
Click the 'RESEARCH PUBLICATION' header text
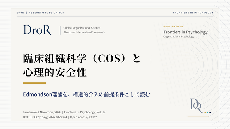point(46,13)
